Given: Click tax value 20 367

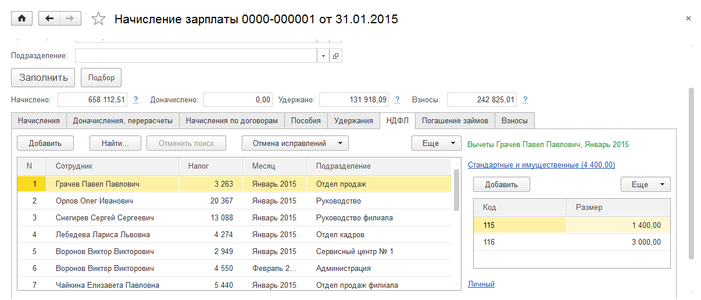Looking at the screenshot, I should pyautogui.click(x=223, y=201).
